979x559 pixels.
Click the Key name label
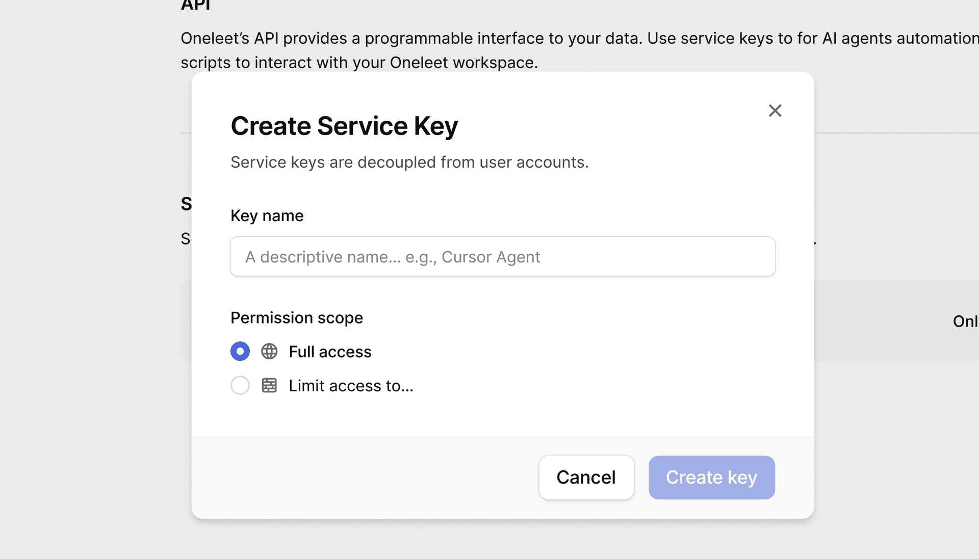267,215
